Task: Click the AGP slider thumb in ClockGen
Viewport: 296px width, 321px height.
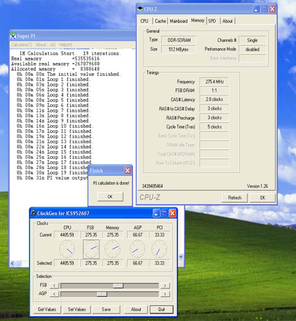Action: 102,294
